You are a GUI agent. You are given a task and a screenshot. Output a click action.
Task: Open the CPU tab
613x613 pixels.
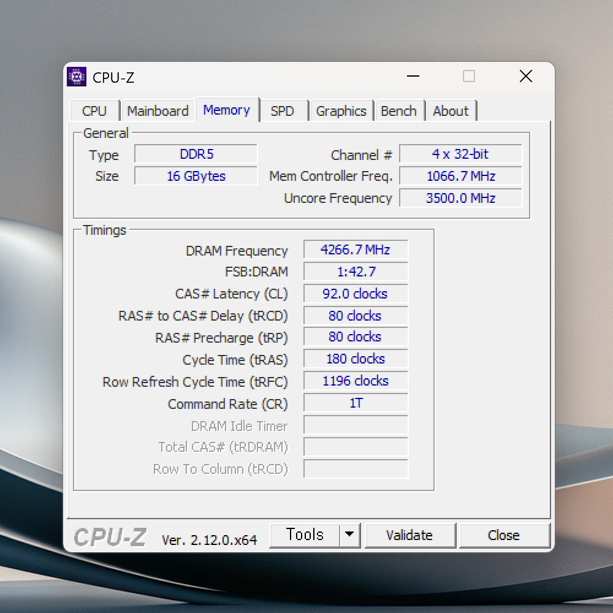94,111
